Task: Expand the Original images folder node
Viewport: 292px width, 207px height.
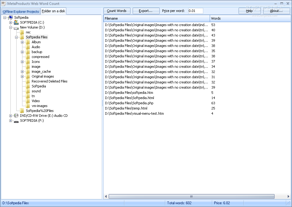Action: pos(22,76)
